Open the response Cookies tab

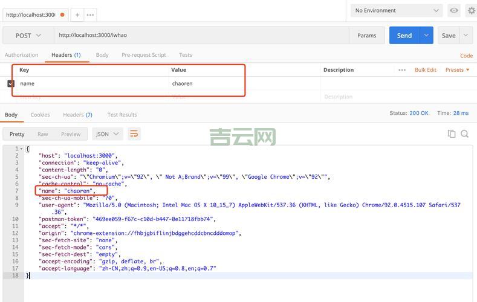40,115
